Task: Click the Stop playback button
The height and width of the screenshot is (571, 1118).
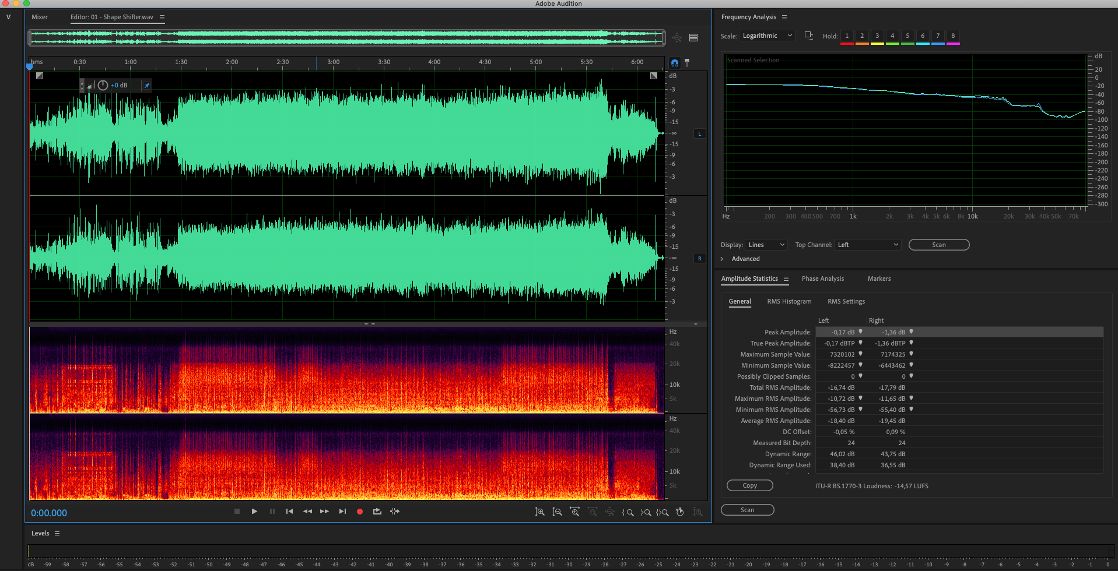Action: coord(237,512)
